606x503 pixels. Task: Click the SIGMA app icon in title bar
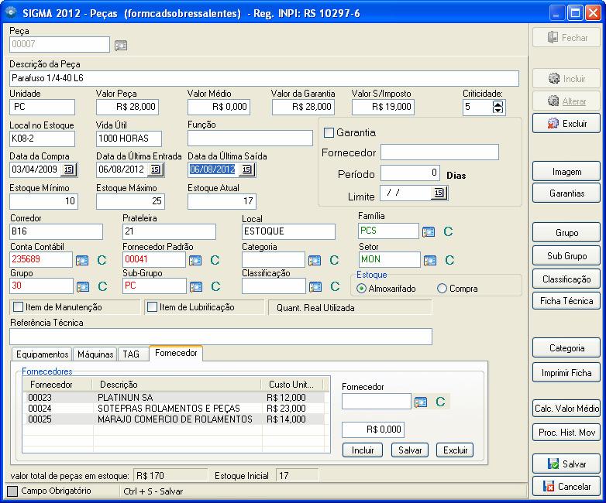pyautogui.click(x=10, y=12)
